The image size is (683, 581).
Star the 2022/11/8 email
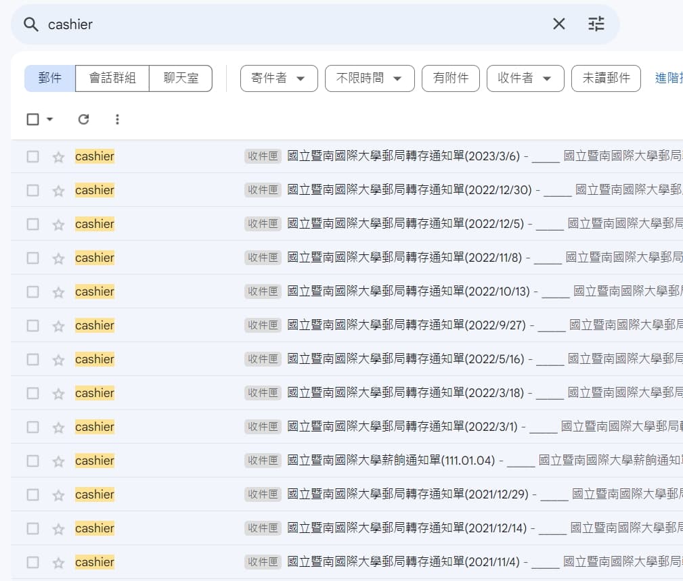tap(58, 258)
